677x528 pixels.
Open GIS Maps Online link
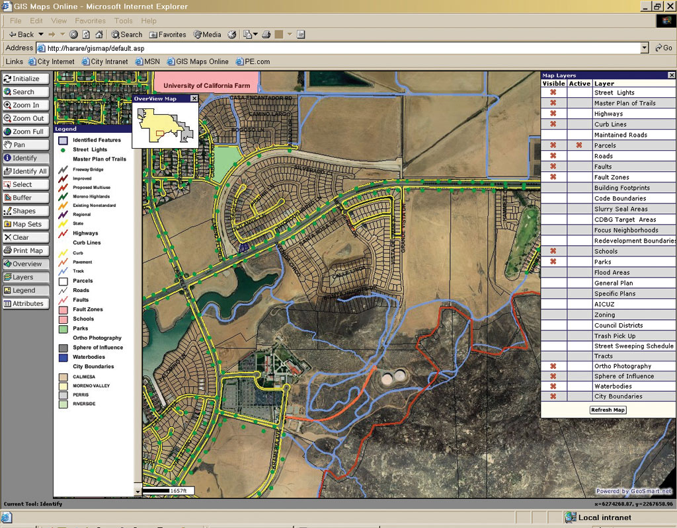(198, 61)
